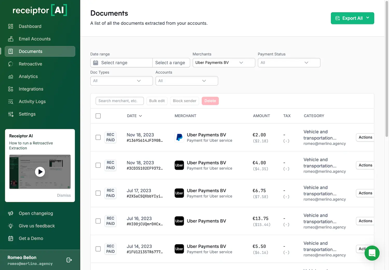Open the Merchants dropdown showing Uber Payments BV
The width and height of the screenshot is (389, 270).
tap(224, 62)
